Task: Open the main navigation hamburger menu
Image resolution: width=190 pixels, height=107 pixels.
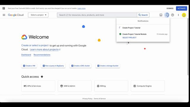Action: coord(4,15)
